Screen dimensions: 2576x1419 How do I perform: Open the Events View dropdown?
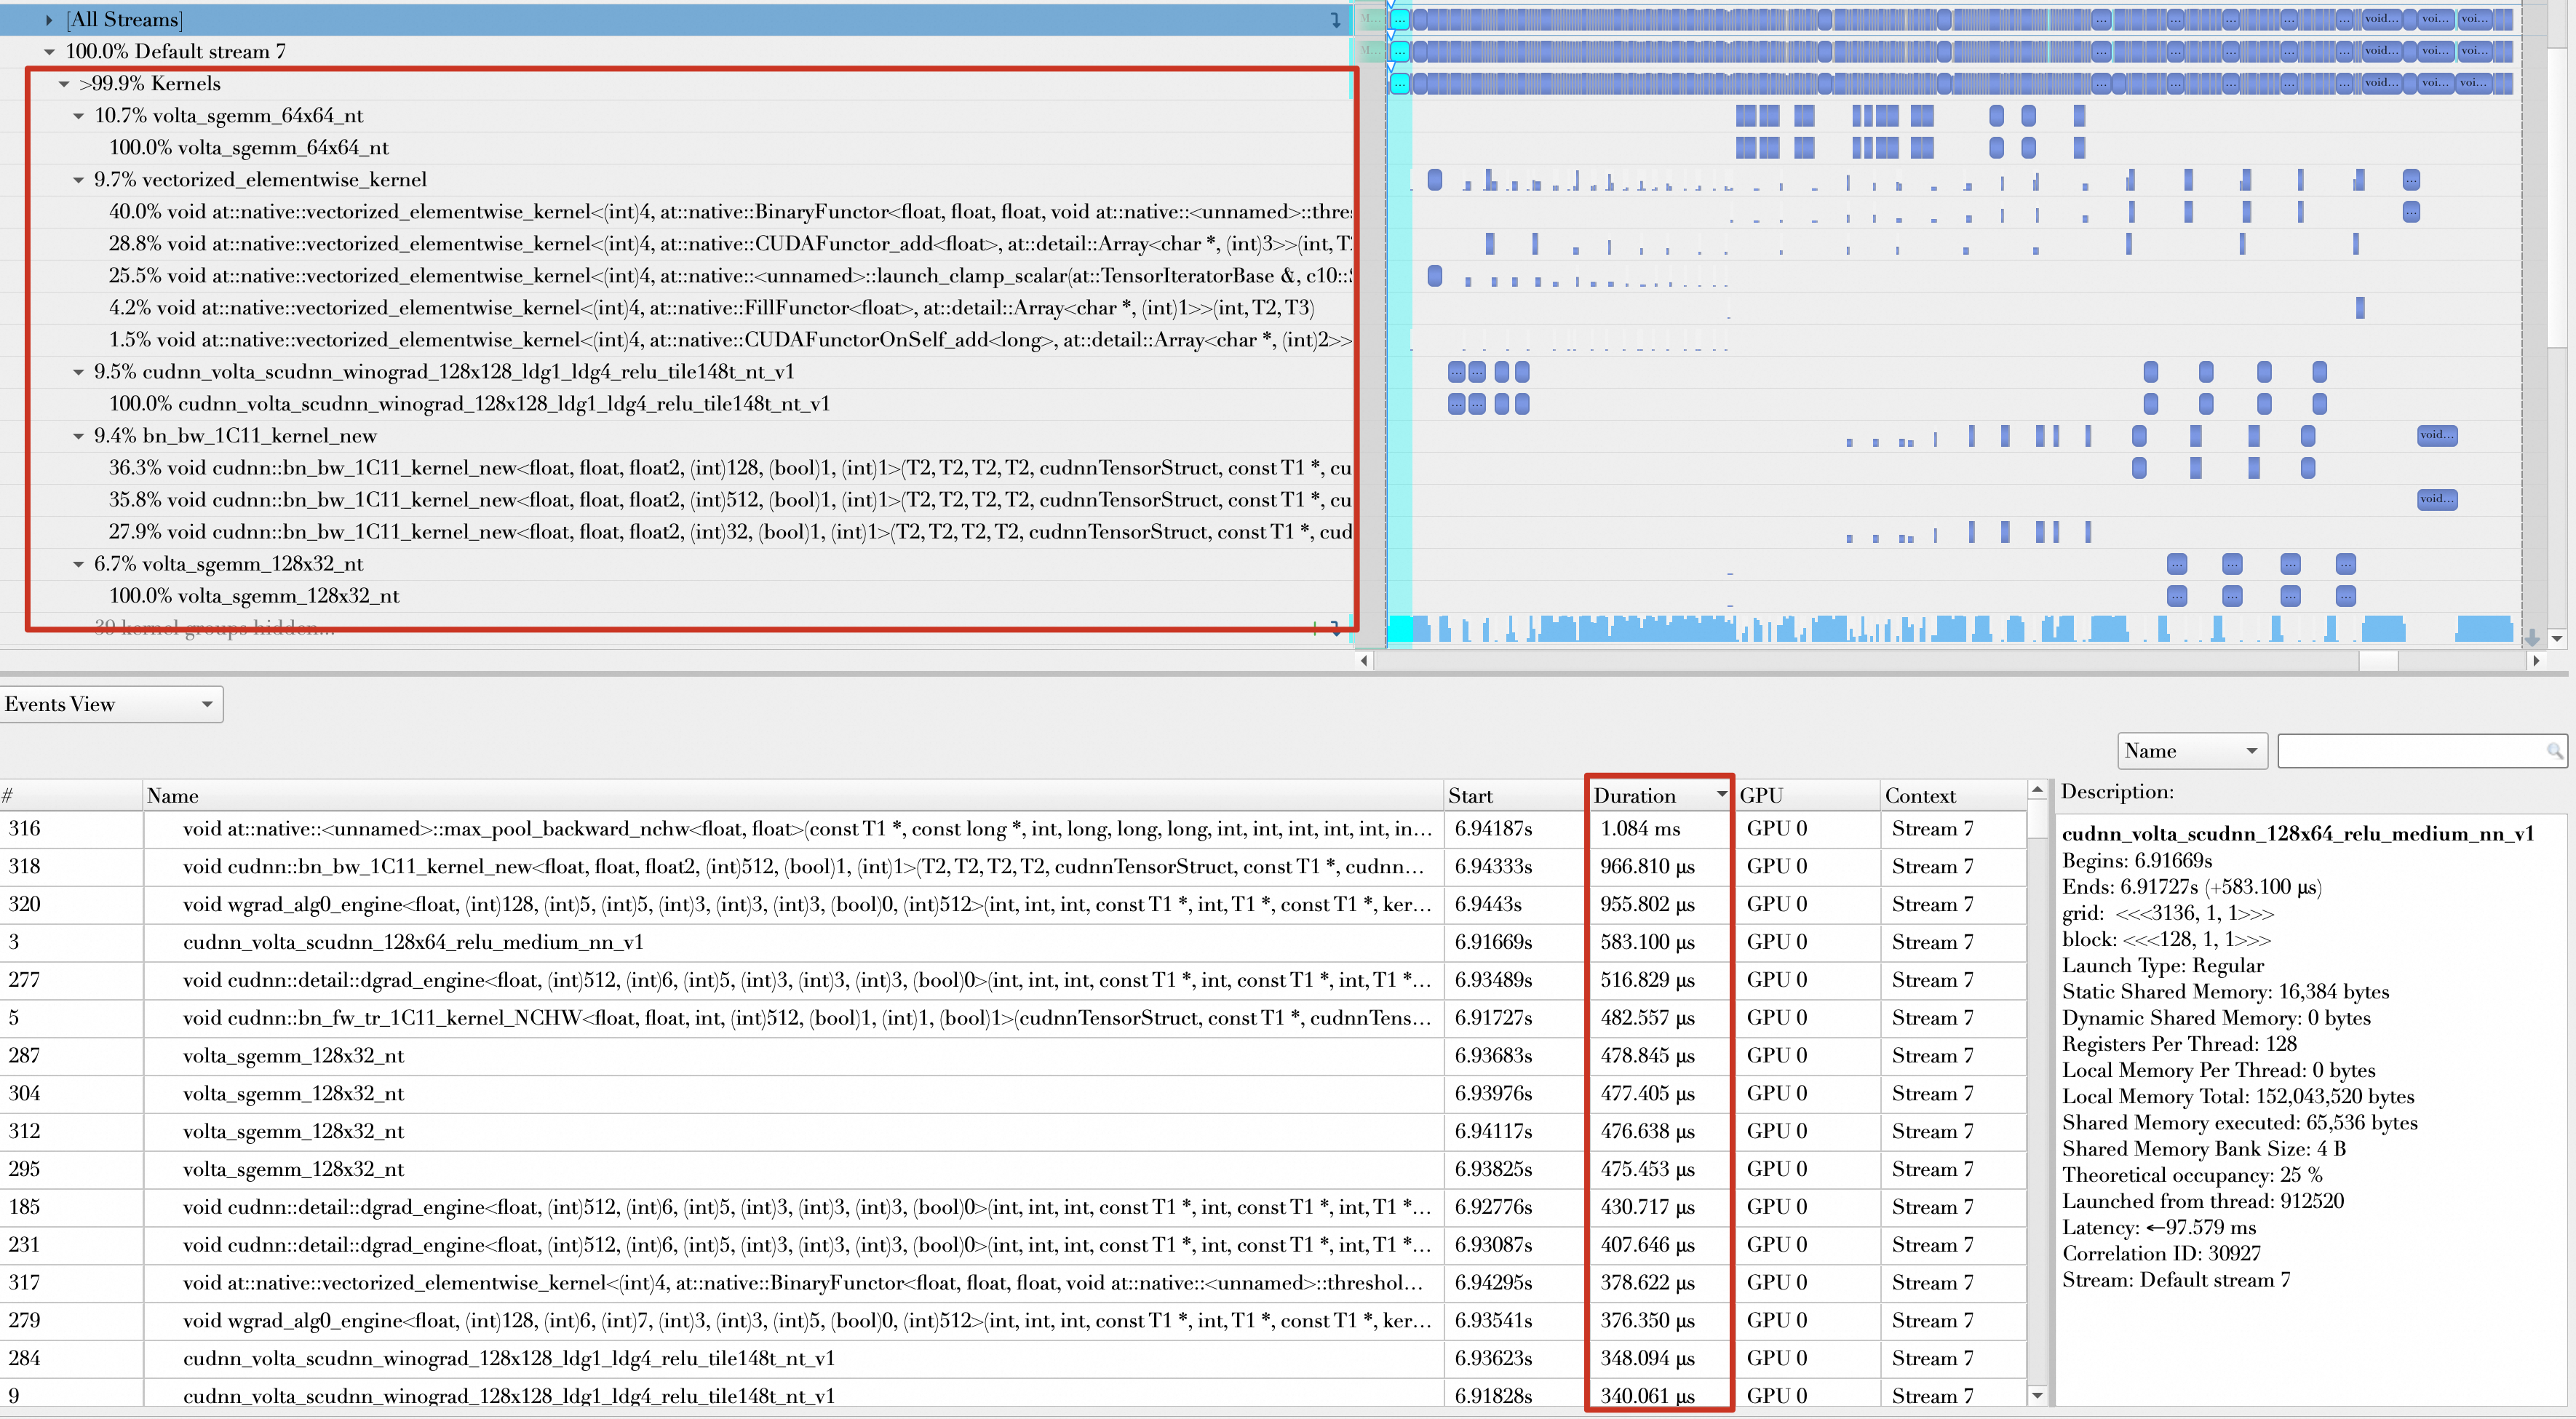(x=110, y=704)
